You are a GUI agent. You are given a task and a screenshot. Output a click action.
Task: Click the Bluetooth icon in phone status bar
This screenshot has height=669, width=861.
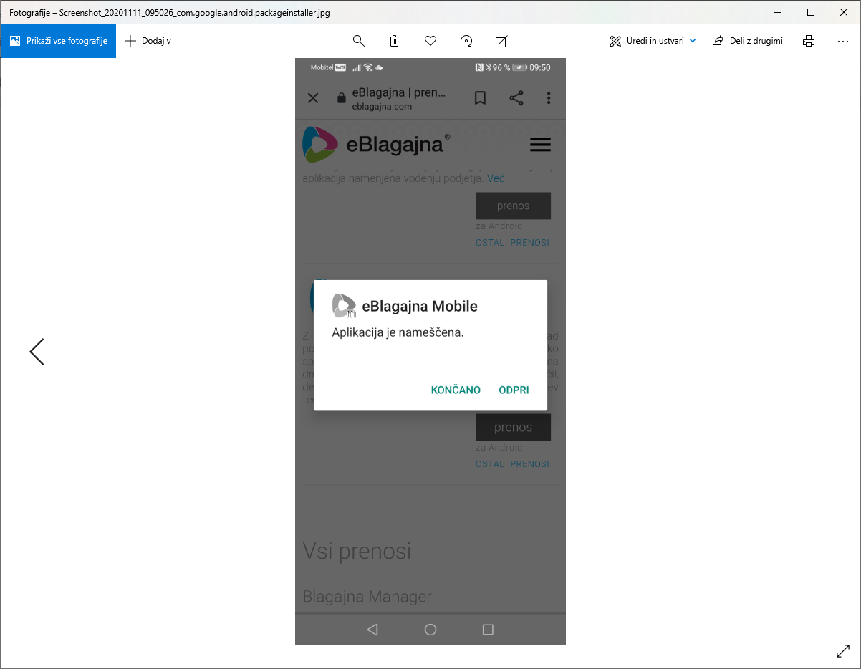point(488,67)
